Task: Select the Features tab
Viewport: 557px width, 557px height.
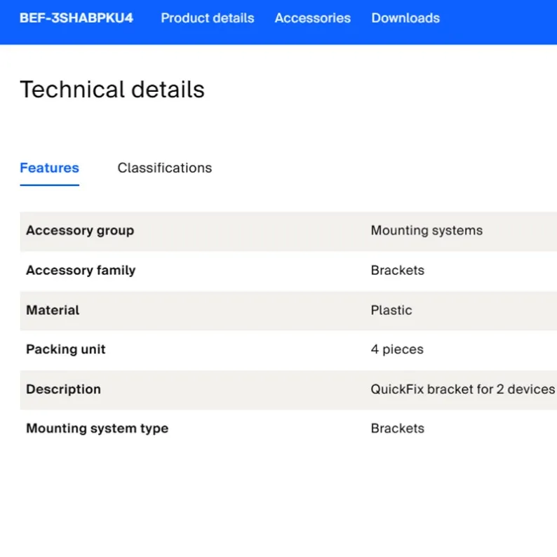Action: (49, 168)
